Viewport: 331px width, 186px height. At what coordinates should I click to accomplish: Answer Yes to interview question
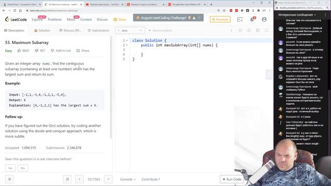click(x=10, y=168)
